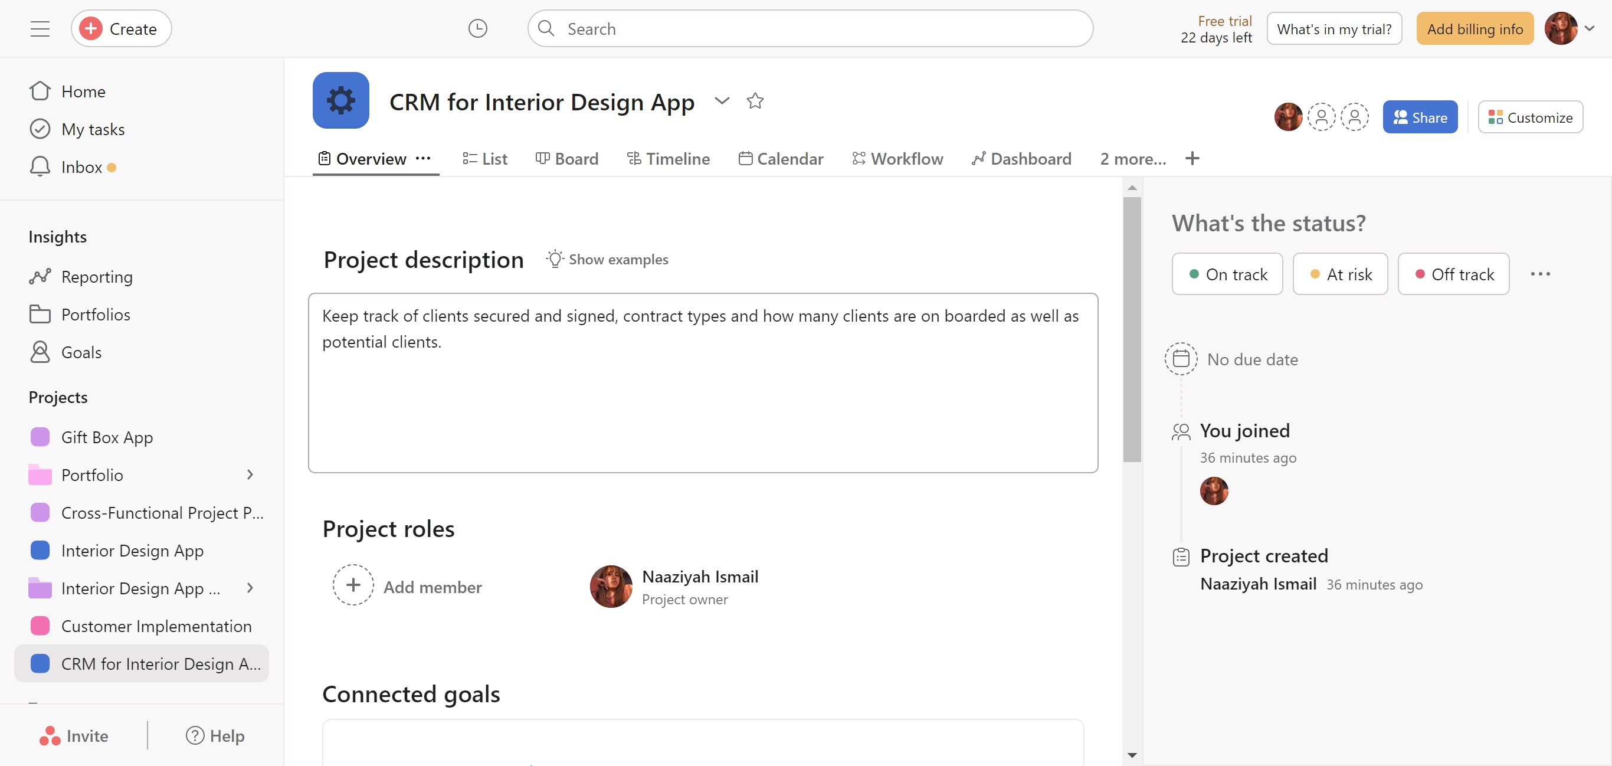This screenshot has height=766, width=1612.
Task: Set status to Off track
Action: tap(1453, 274)
